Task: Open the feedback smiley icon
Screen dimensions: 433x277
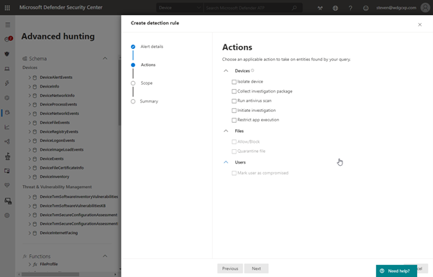Action: (x=365, y=8)
